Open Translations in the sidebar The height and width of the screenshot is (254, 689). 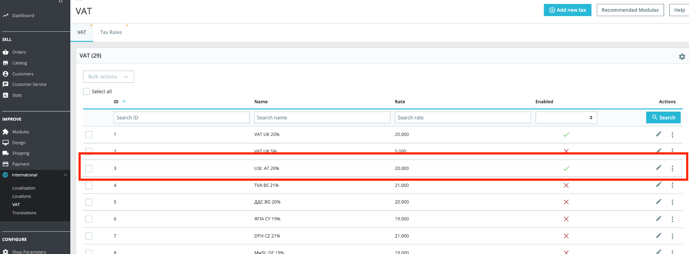click(24, 213)
